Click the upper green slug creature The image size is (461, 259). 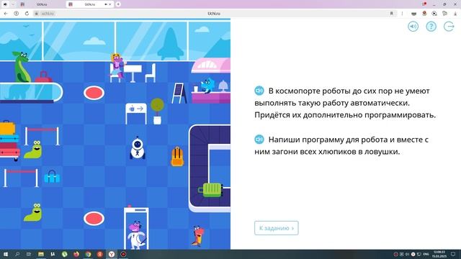tap(33, 150)
